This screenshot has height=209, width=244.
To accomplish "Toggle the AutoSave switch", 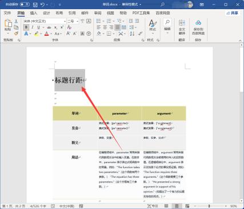I will pos(25,5).
